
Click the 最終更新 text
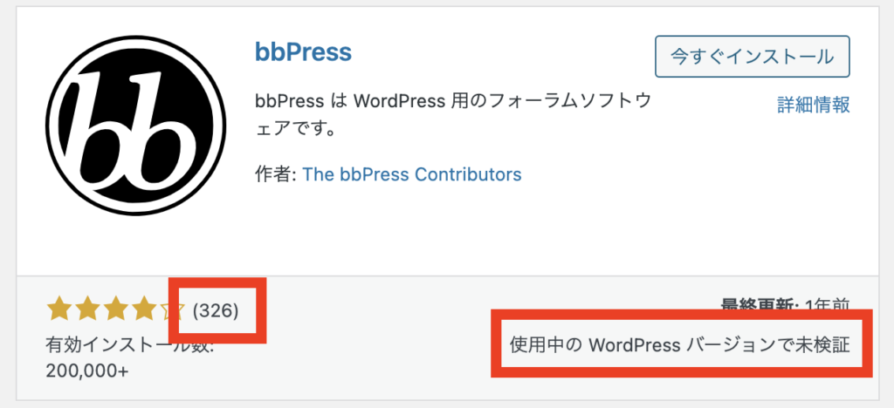point(787,305)
